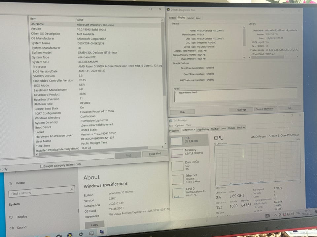This screenshot has width=317, height=237.
Task: Click the horizontal scrollbar right arrow in System Information
Action: pos(162,147)
